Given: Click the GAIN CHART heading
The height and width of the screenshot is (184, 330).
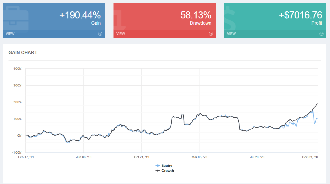Looking at the screenshot, I should coord(23,52).
